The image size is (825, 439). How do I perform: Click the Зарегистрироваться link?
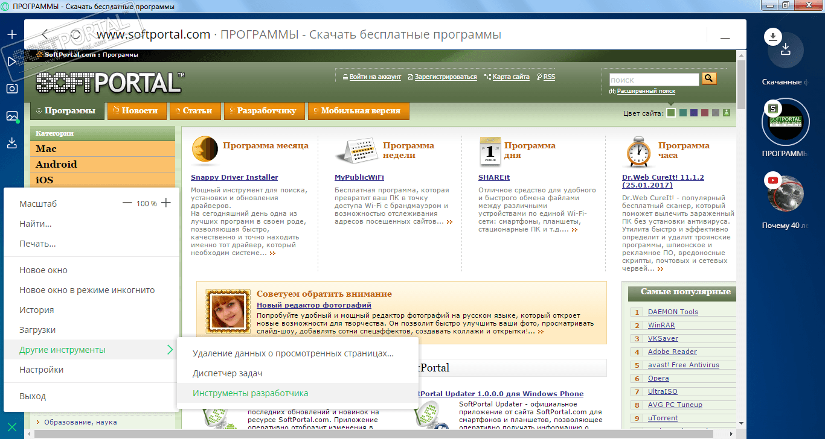pyautogui.click(x=446, y=77)
